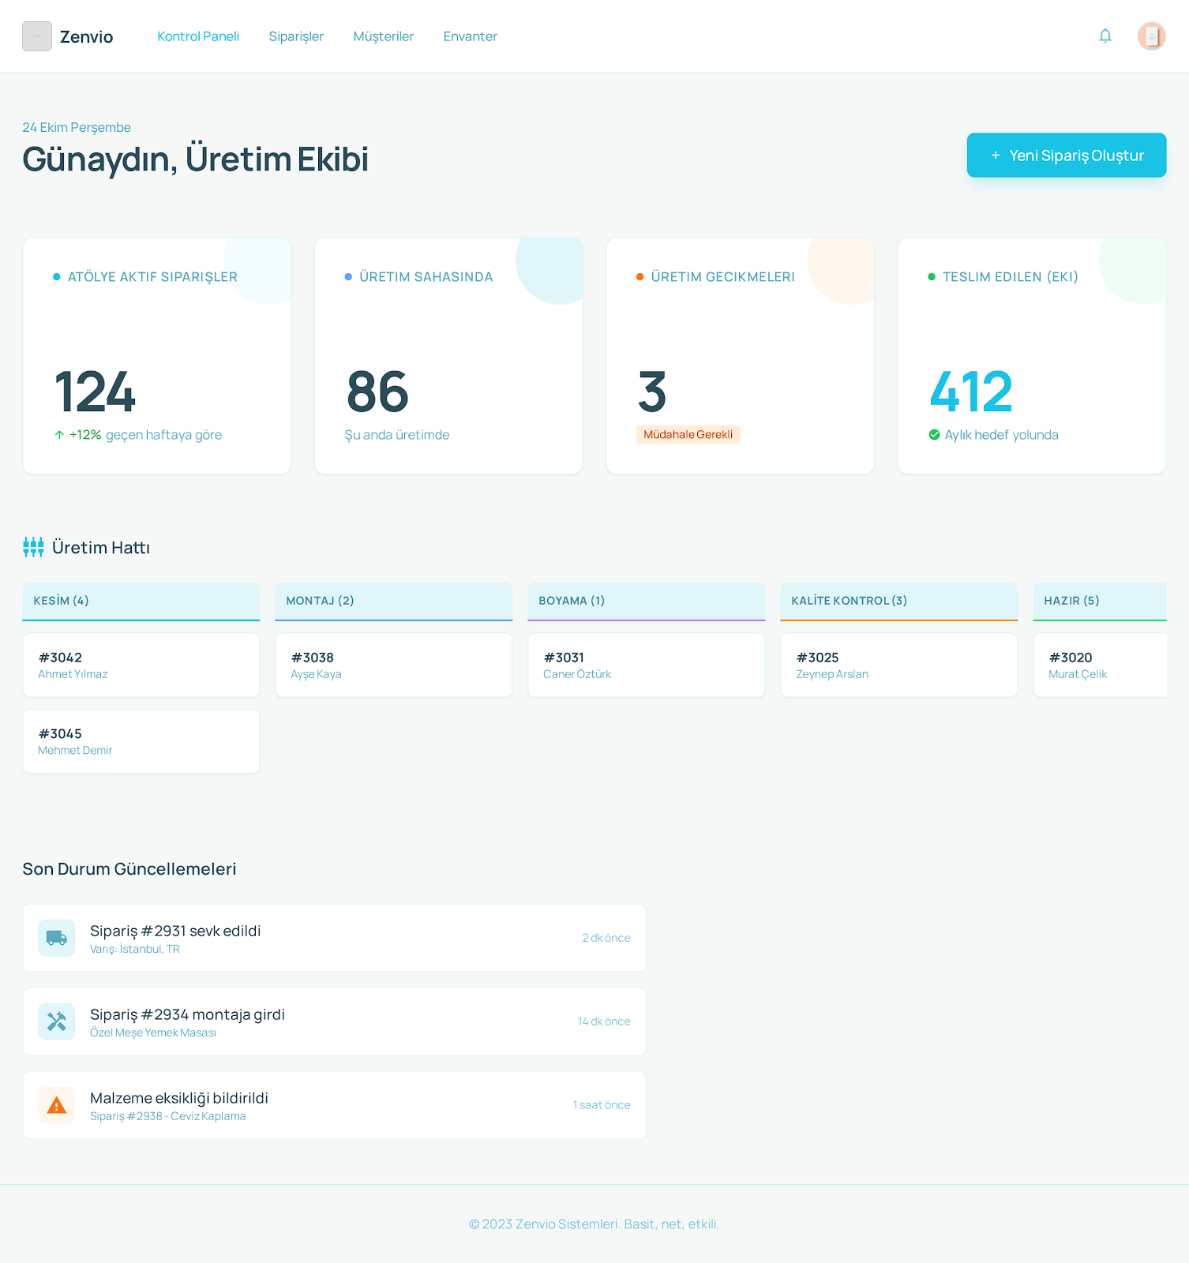Screen dimensions: 1189x1263
Task: Click the Zenvio logo icon
Action: pos(37,36)
